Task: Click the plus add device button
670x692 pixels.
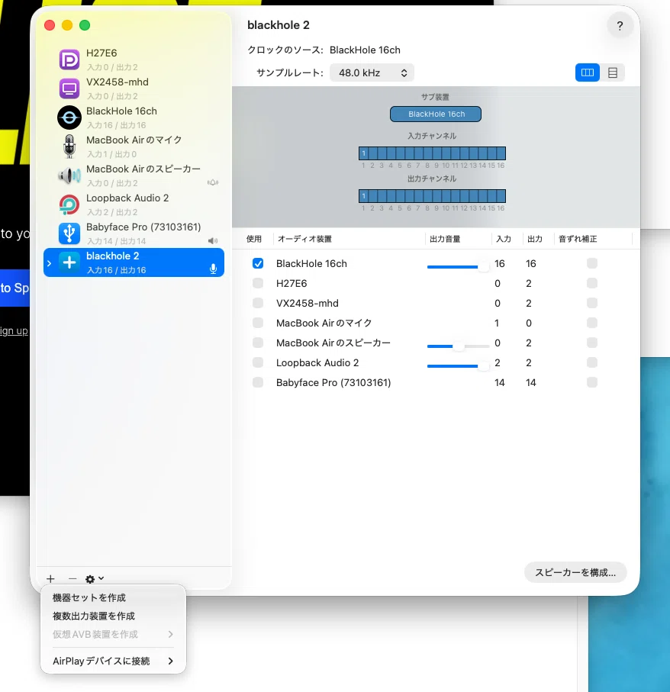Action: pyautogui.click(x=51, y=578)
